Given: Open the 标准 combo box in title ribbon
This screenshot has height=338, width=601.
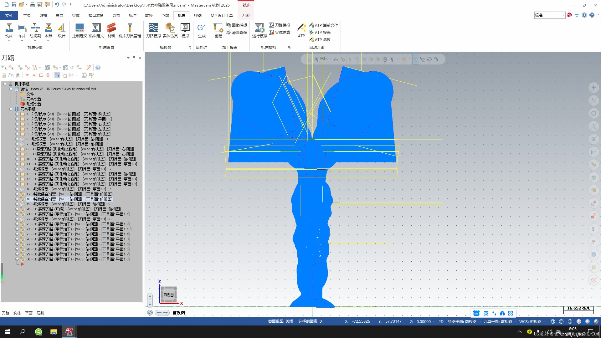Looking at the screenshot, I should pyautogui.click(x=563, y=15).
